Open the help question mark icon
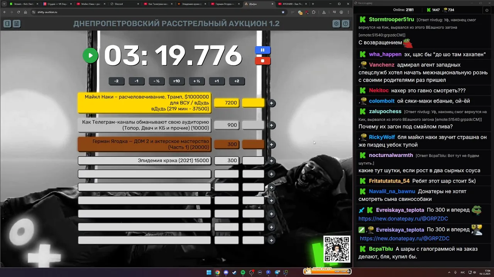The width and height of the screenshot is (494, 277). tap(346, 24)
